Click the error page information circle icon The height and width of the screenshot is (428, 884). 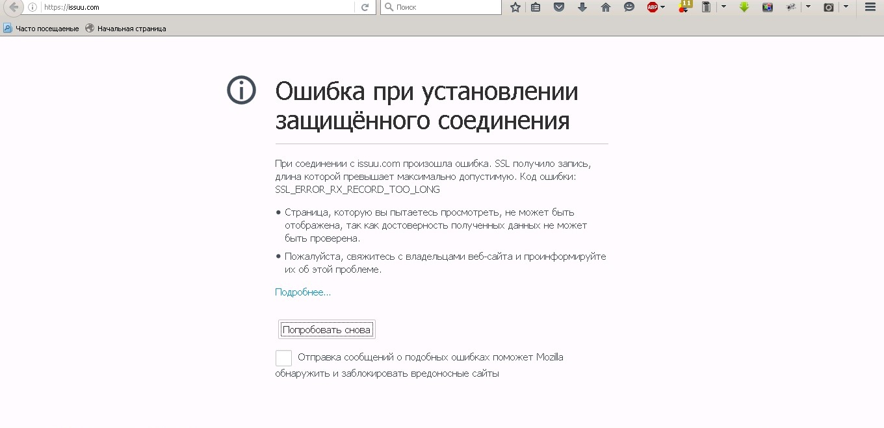pos(241,90)
